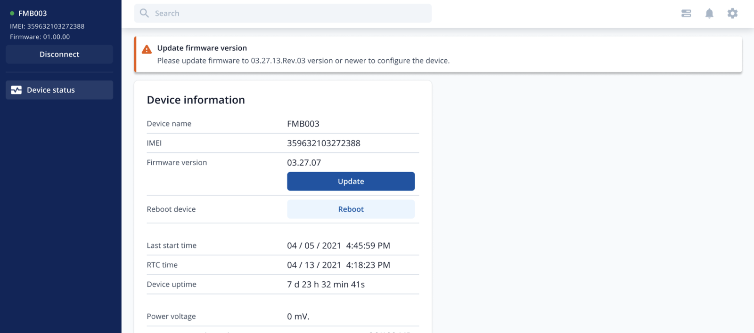The height and width of the screenshot is (333, 754).
Task: Open settings via the gear icon
Action: point(732,13)
